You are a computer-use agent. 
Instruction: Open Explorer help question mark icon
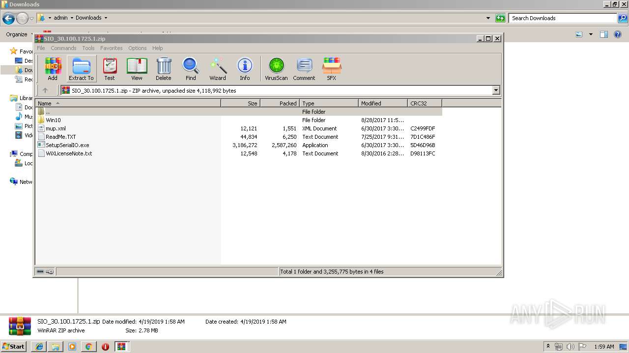[x=618, y=34]
